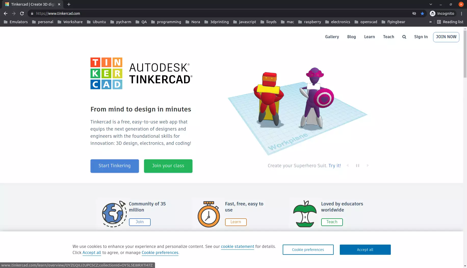Click the Incognito profile icon
The height and width of the screenshot is (268, 467).
point(433,13)
